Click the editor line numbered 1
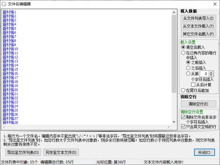This screenshot has height=165, width=220. pos(10,12)
